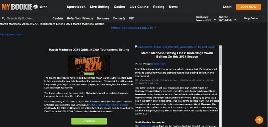Viewport: 268px width, 127px height.
Task: Open the Sportsbook menu
Action: point(76,7)
